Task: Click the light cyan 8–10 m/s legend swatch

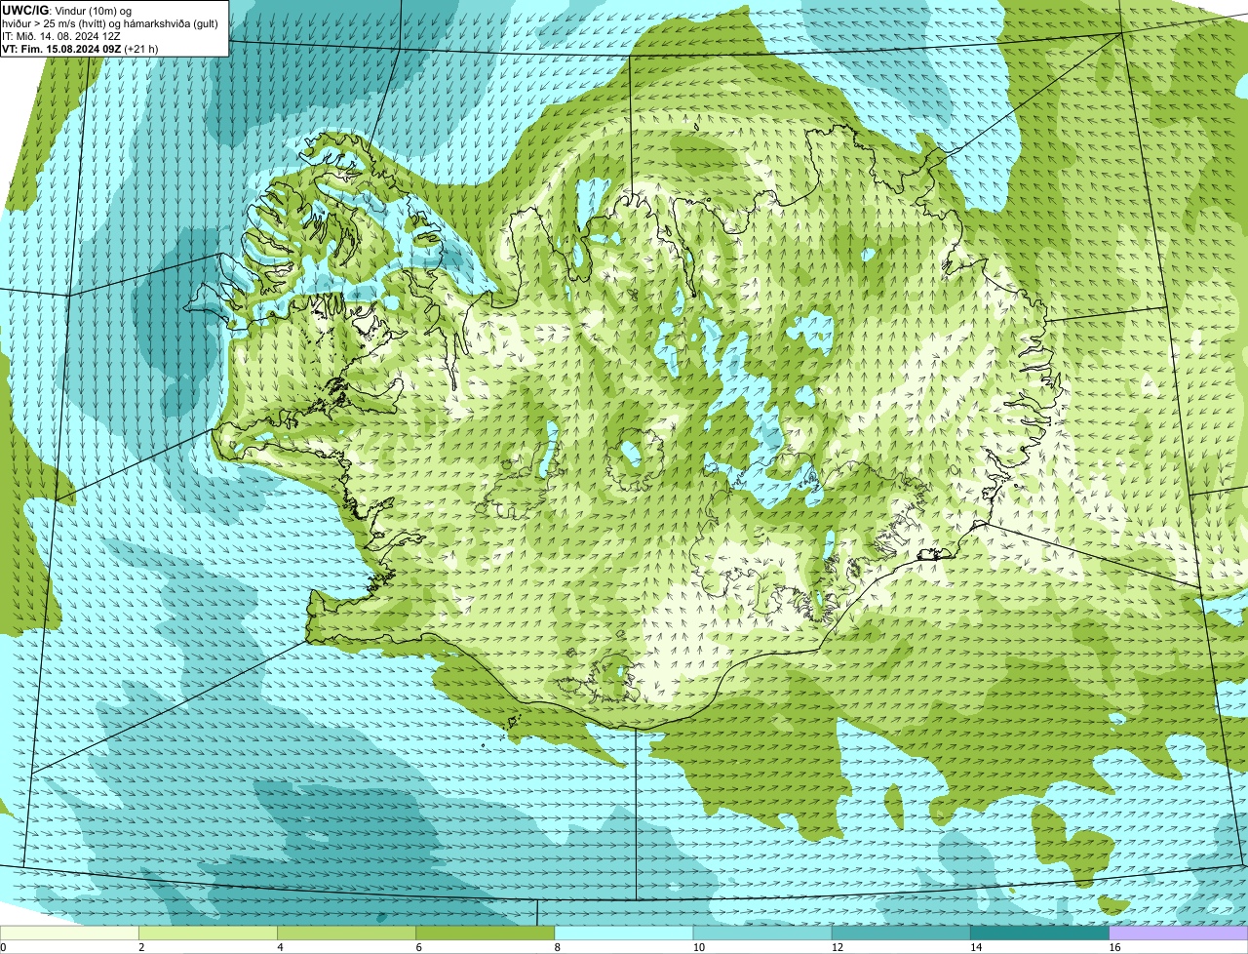Action: point(624,934)
